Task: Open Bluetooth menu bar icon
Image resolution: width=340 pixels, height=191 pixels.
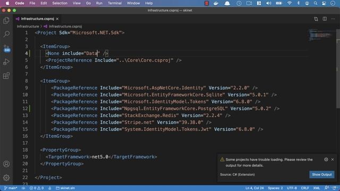Action: pyautogui.click(x=299, y=3)
